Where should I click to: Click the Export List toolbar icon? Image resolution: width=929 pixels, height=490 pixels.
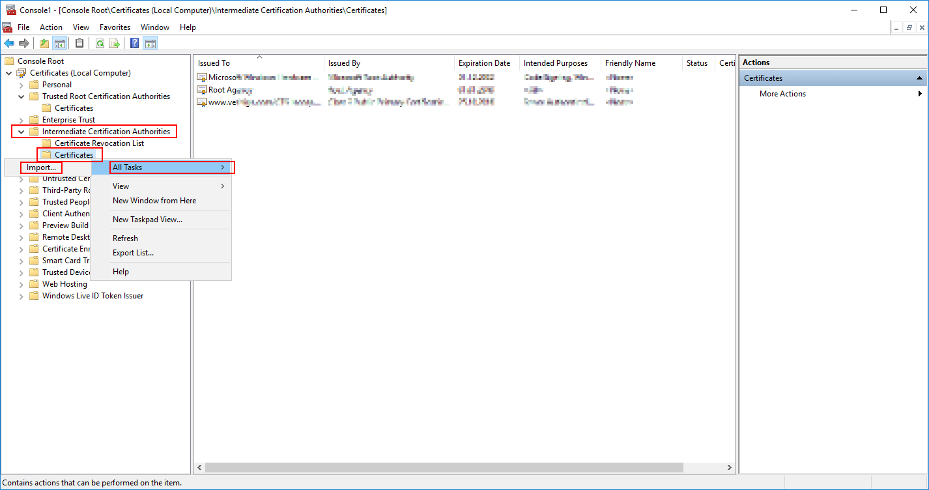pos(115,43)
